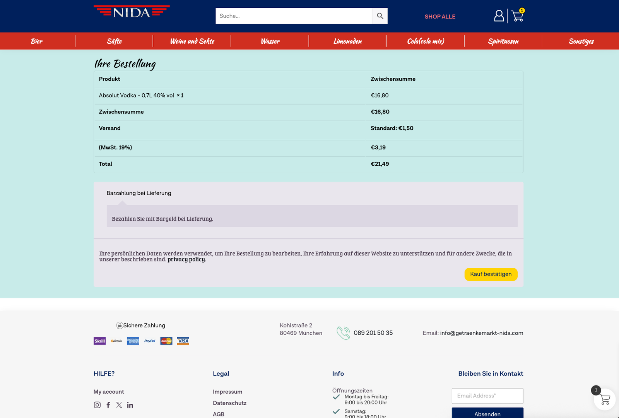Open the privacy policy link
The height and width of the screenshot is (418, 619).
(x=186, y=259)
